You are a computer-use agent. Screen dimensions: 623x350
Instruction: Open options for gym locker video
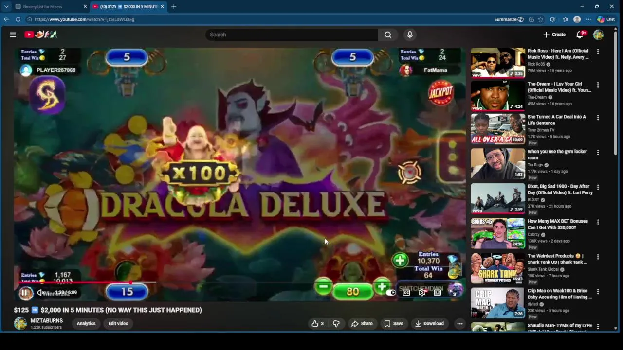click(598, 152)
